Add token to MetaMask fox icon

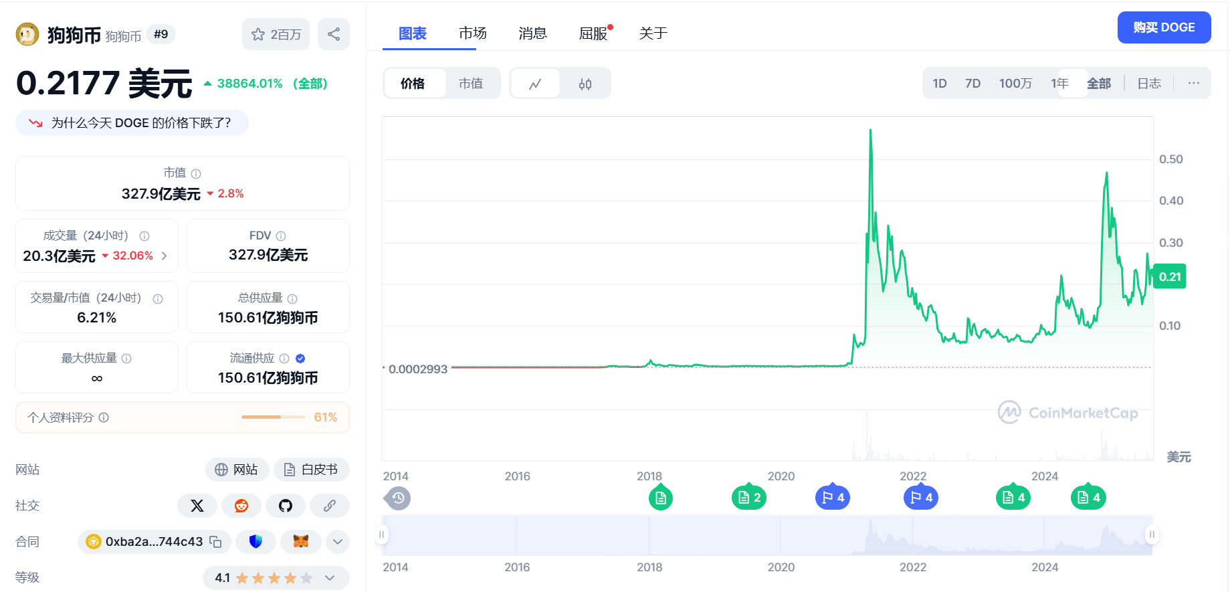click(301, 542)
